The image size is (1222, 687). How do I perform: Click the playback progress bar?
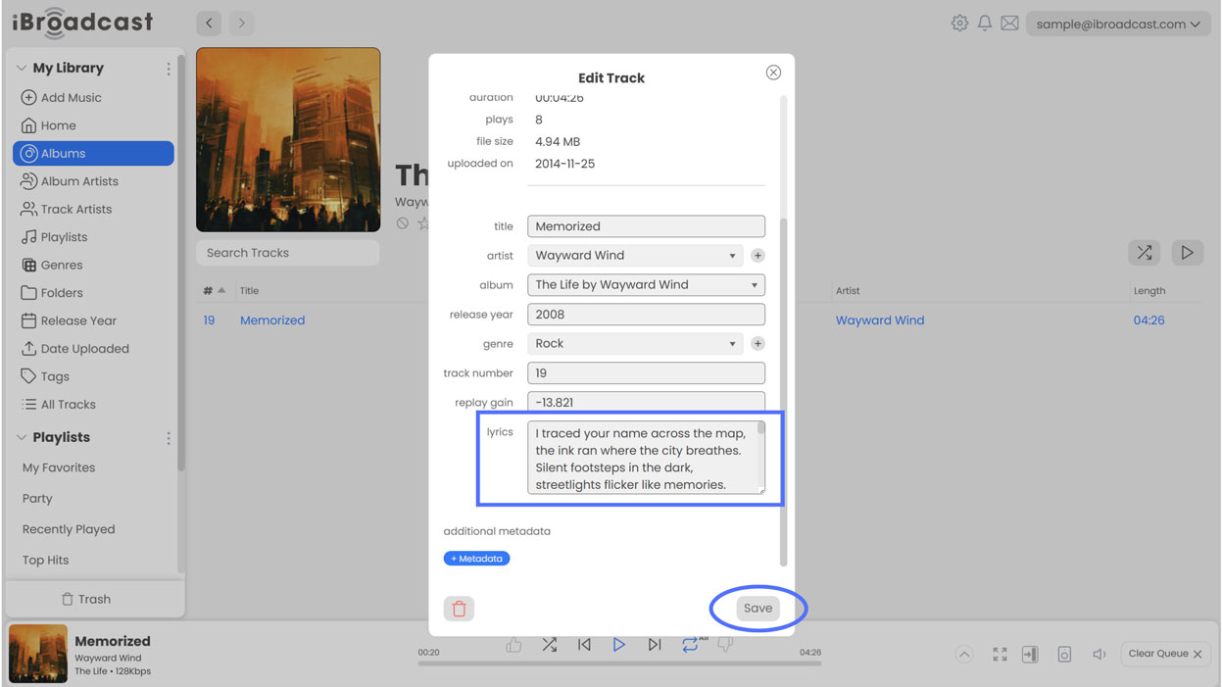pos(619,663)
